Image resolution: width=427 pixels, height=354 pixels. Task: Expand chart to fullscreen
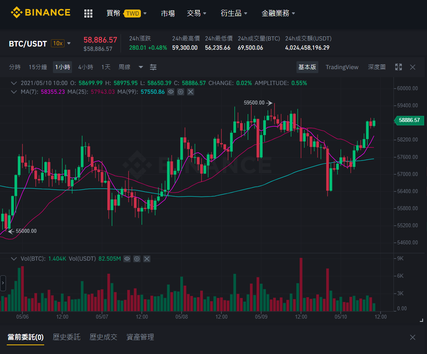click(398, 67)
